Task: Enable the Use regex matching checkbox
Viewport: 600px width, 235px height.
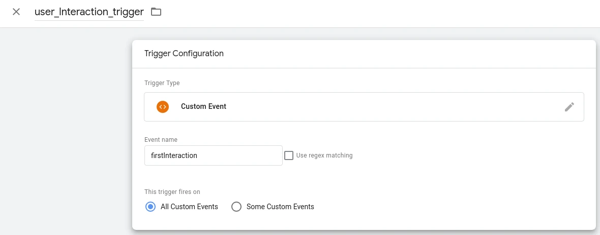Action: click(289, 155)
